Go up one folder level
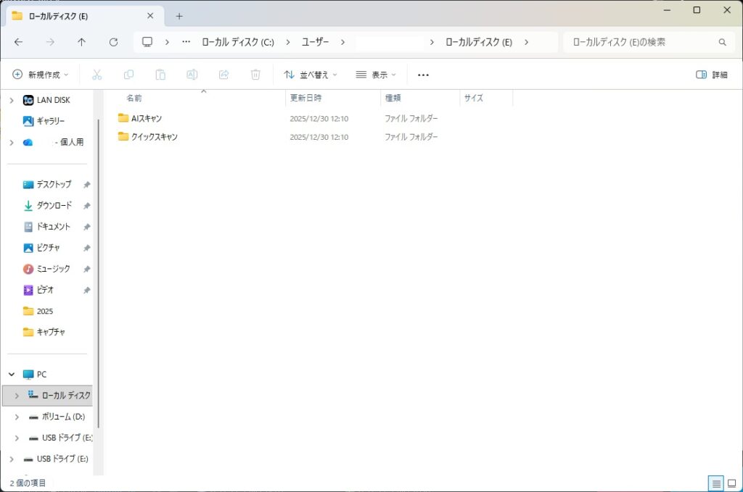This screenshot has height=492, width=743. [81, 42]
